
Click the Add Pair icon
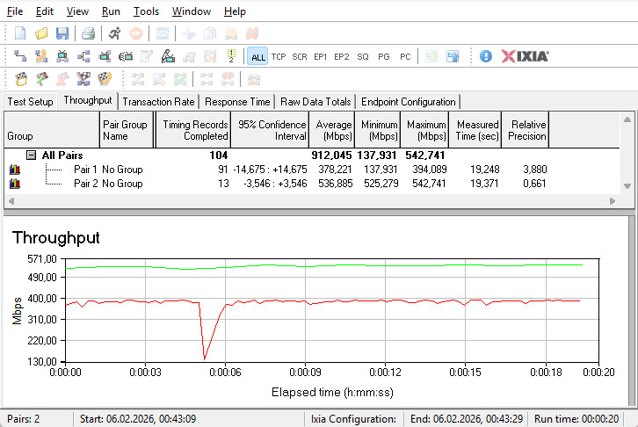click(20, 56)
